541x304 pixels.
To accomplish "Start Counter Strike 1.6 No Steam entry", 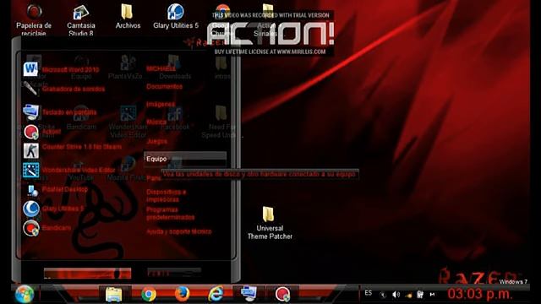I will point(73,150).
